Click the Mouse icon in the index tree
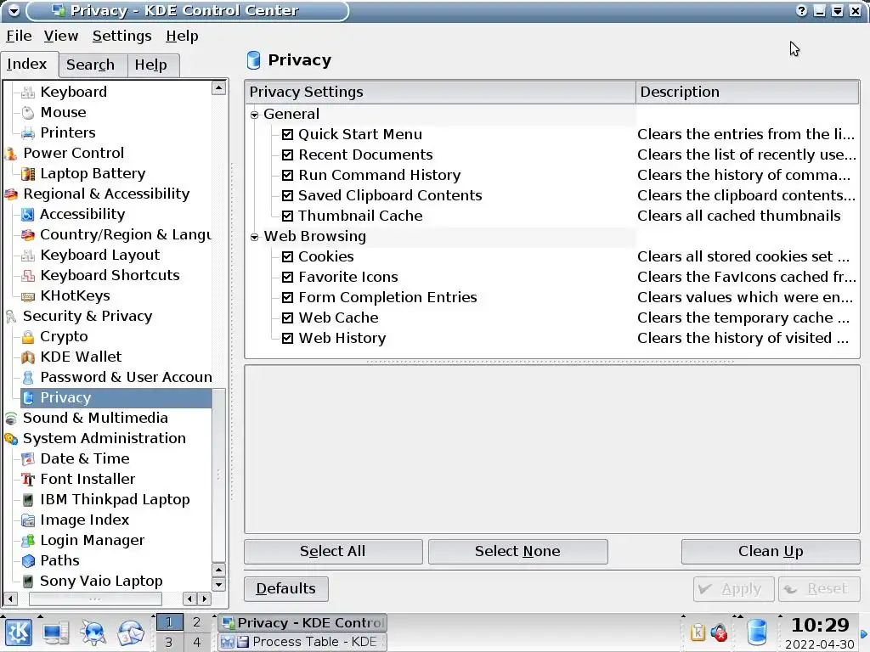This screenshot has width=870, height=652. (28, 113)
